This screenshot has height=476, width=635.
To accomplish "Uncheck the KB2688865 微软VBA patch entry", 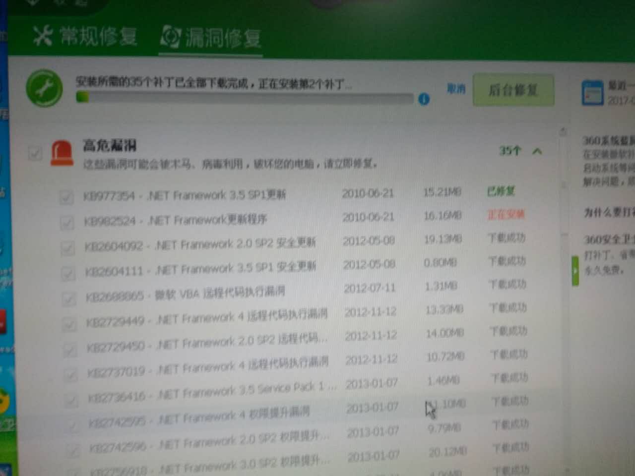I will [68, 294].
